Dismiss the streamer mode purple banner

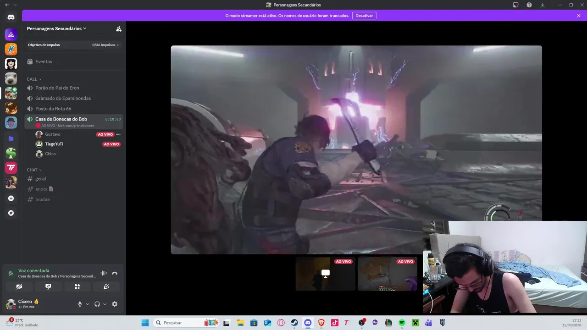(x=579, y=16)
